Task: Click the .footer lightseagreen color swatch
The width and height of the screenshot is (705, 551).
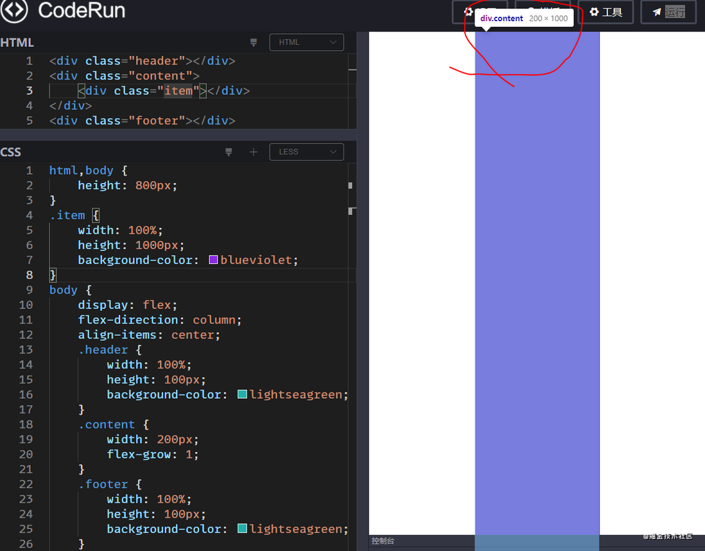Action: [242, 529]
